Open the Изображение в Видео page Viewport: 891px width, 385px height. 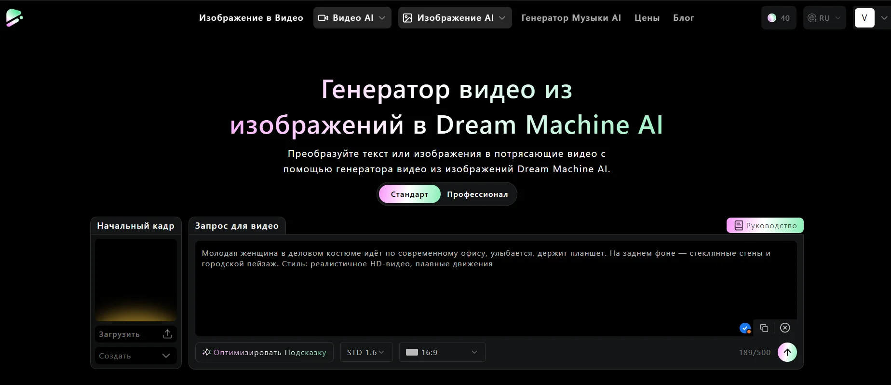pos(251,18)
